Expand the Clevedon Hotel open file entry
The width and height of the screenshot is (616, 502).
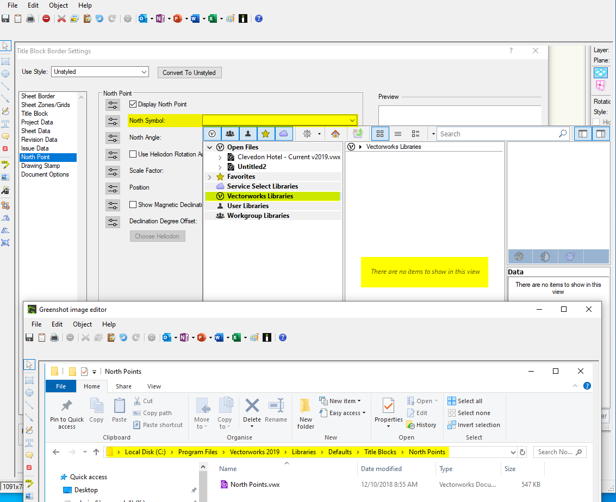pos(221,157)
